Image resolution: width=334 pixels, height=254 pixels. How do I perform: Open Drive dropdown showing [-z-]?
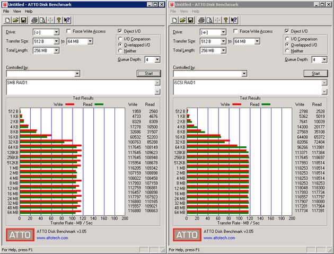click(56, 32)
